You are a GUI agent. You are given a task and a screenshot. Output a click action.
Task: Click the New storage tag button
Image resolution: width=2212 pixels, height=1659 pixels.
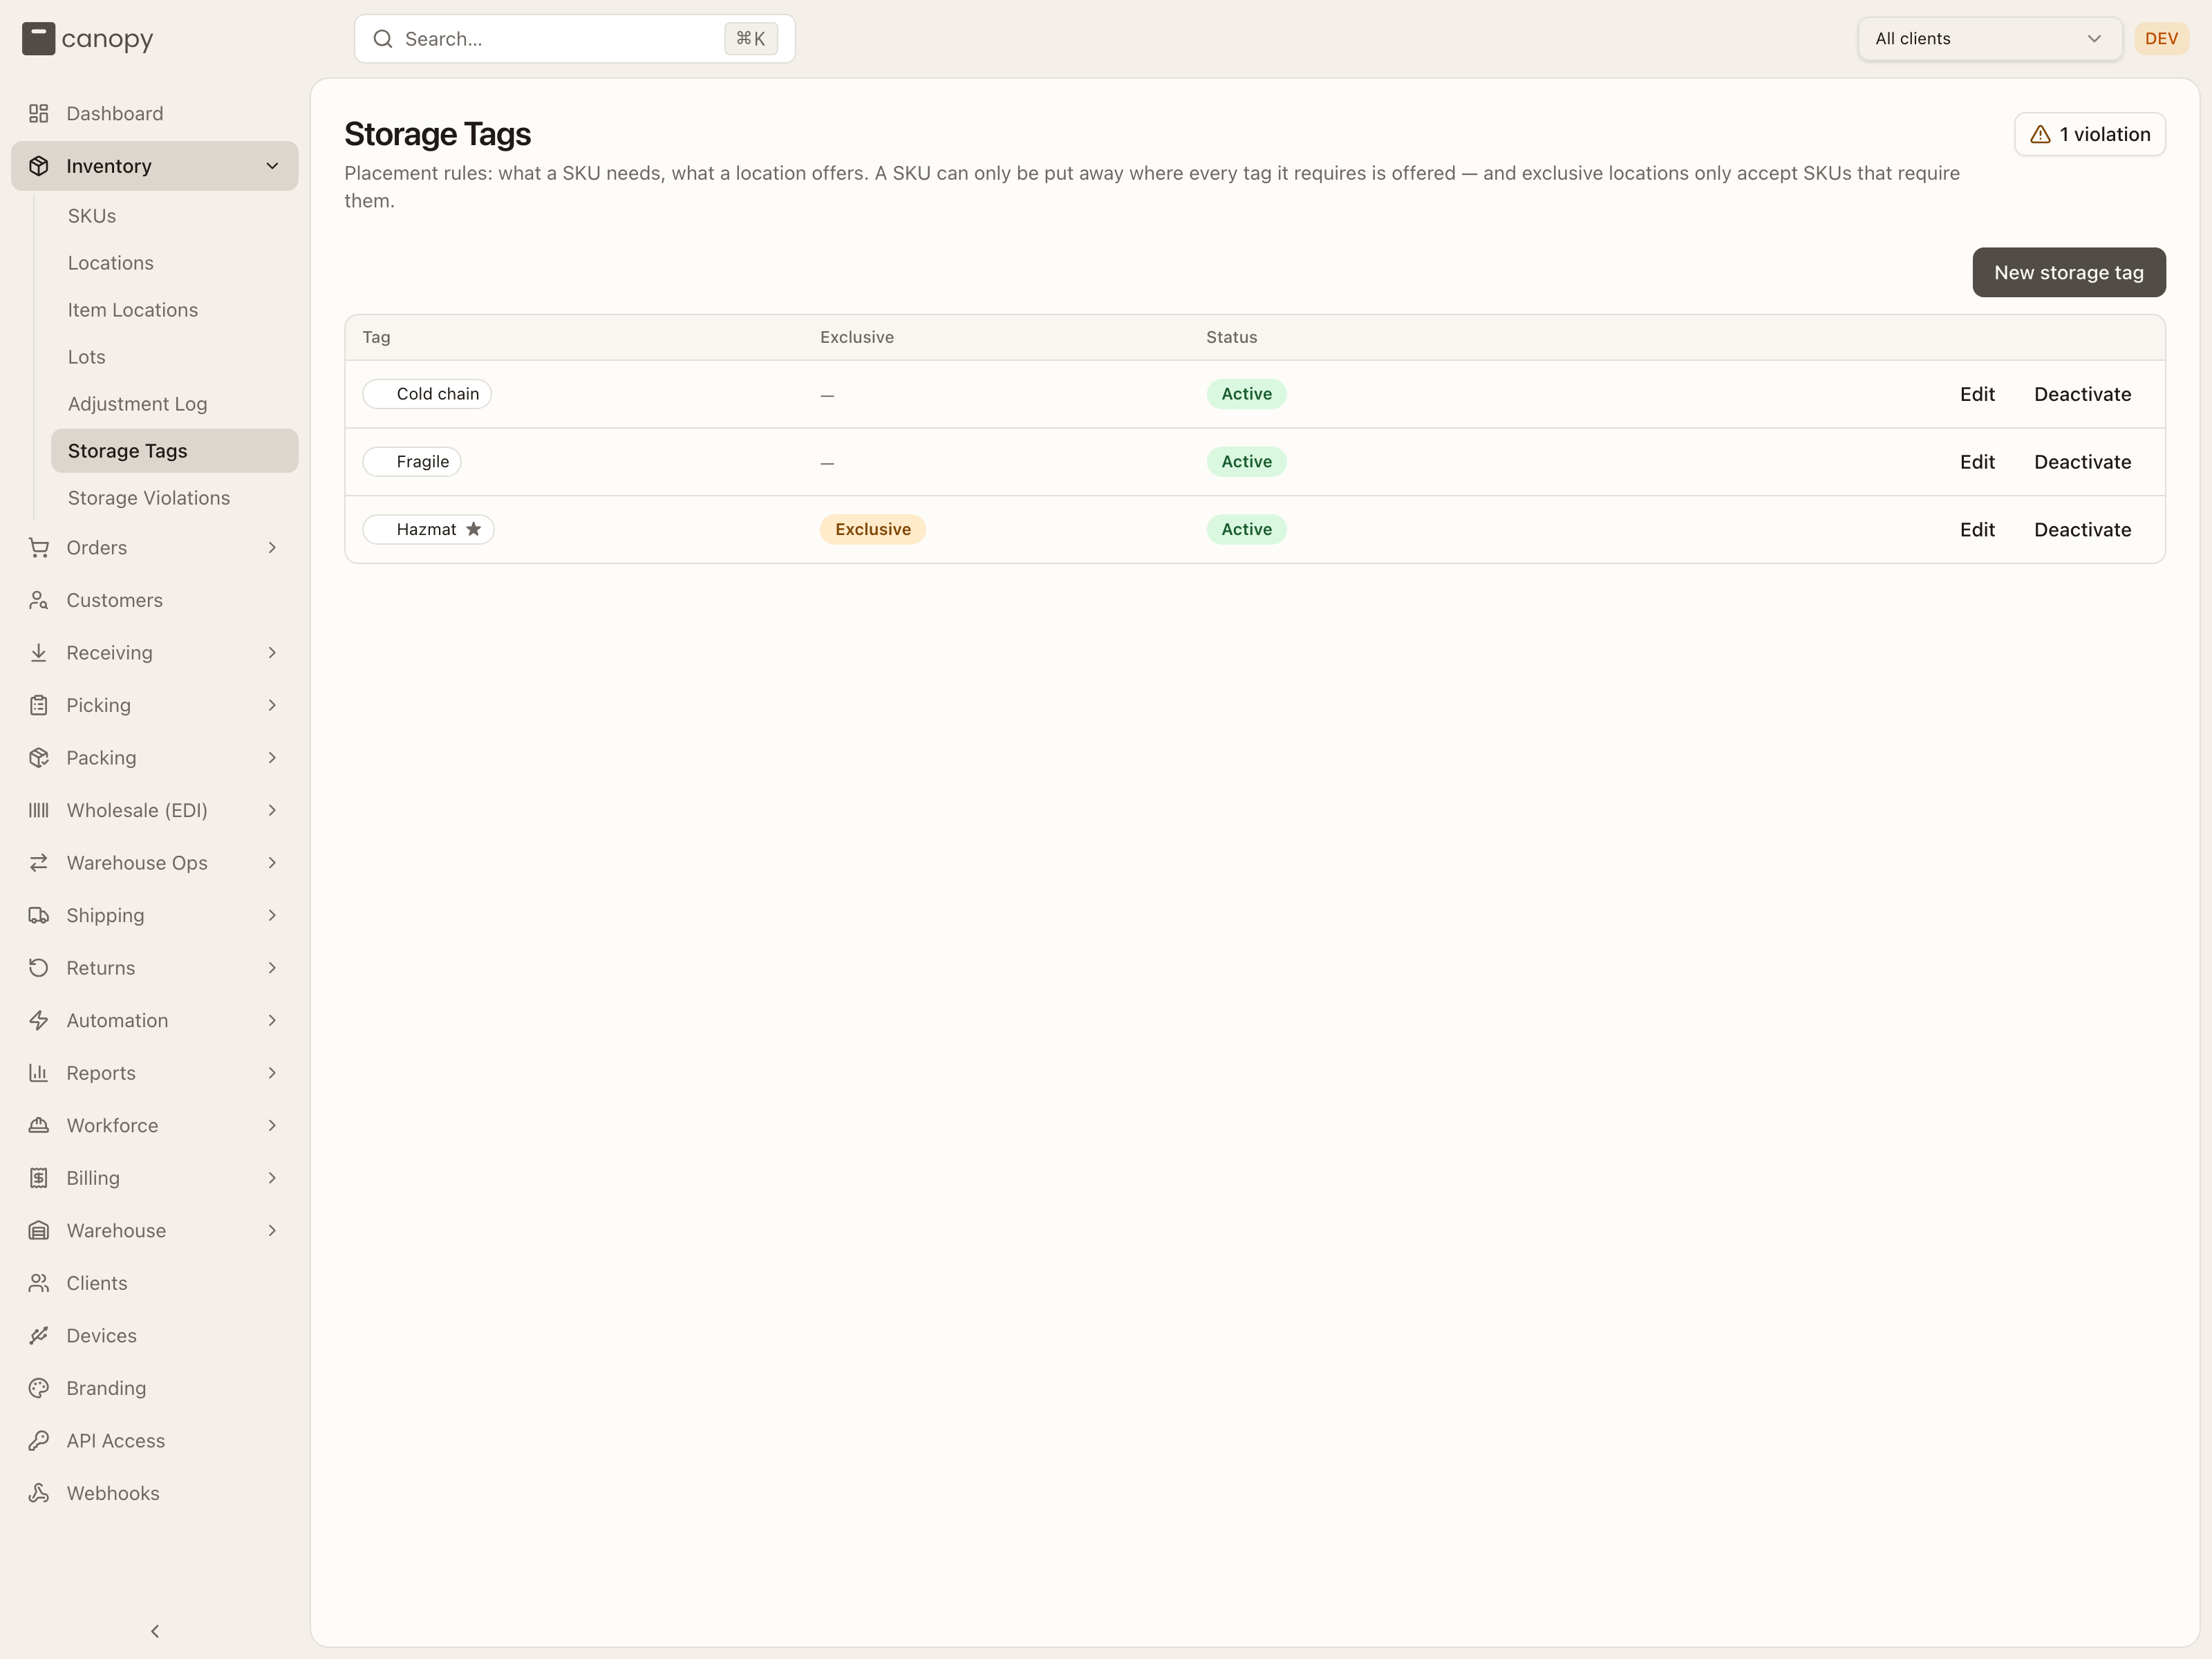2068,272
